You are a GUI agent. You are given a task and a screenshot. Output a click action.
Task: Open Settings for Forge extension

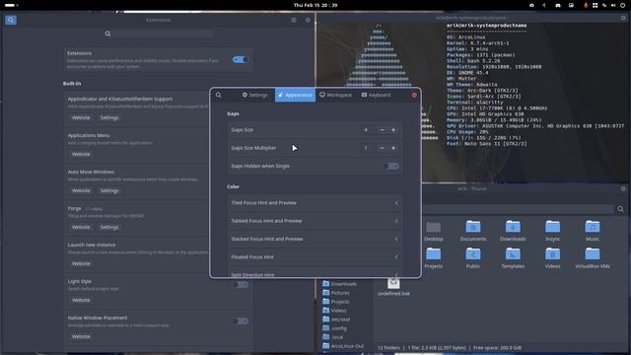tap(109, 227)
